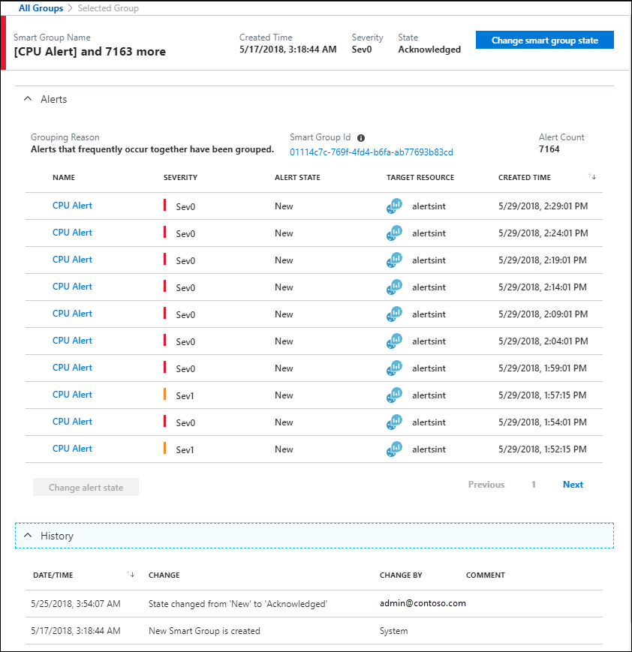Click resource icon for 1:59:01 PM alert

[x=394, y=368]
